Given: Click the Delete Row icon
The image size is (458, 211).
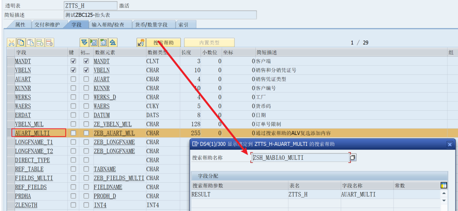Looking at the screenshot, I should 50,43.
